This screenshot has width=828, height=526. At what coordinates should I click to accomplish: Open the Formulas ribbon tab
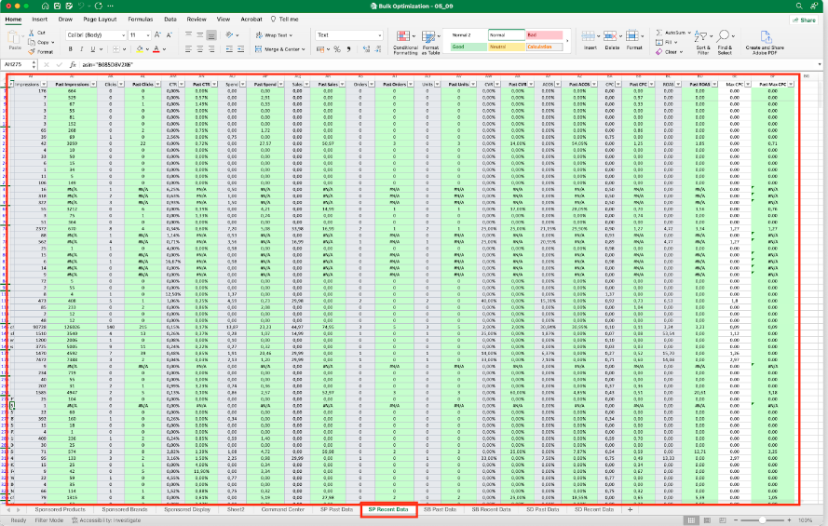(x=141, y=19)
